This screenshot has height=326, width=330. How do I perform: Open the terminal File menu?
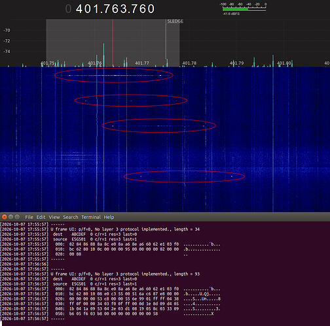(x=29, y=217)
